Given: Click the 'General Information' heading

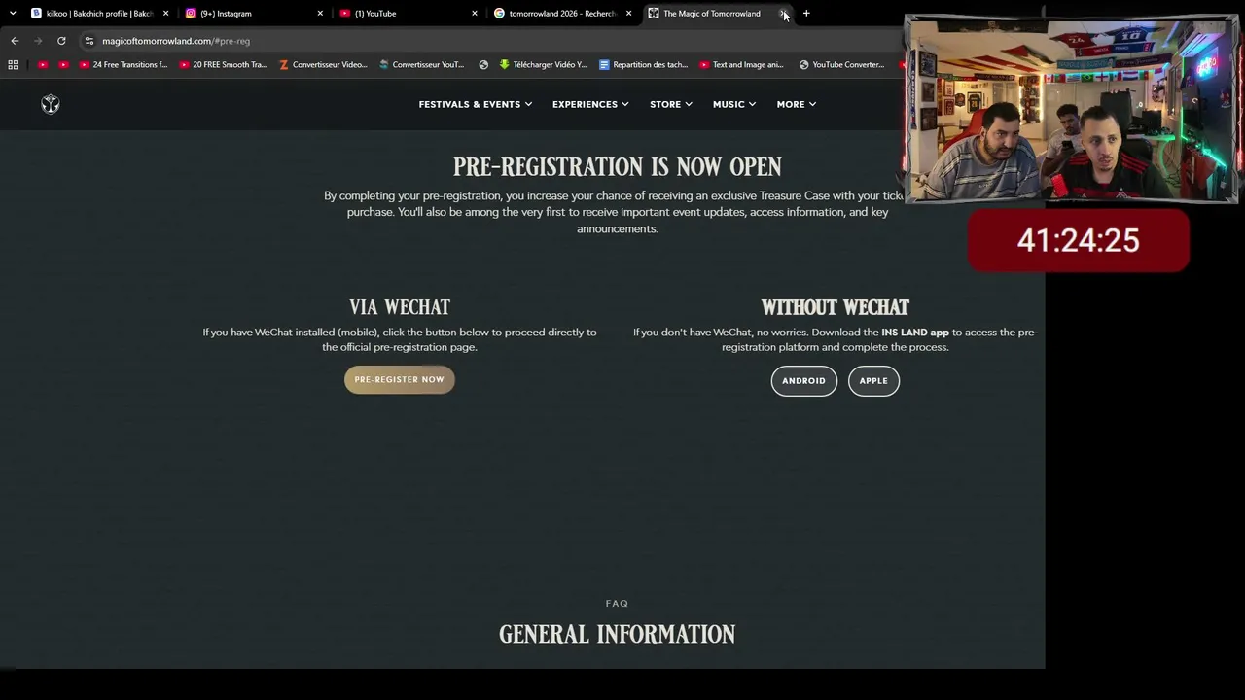Looking at the screenshot, I should point(617,635).
